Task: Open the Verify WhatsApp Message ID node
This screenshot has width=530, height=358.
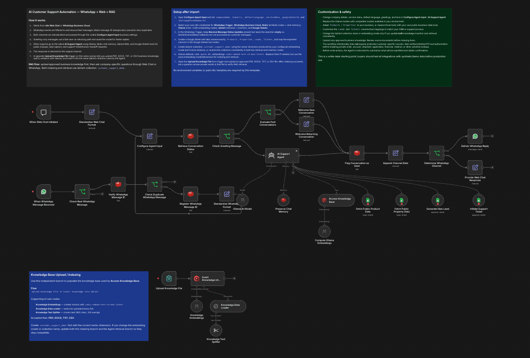Action: [118, 185]
